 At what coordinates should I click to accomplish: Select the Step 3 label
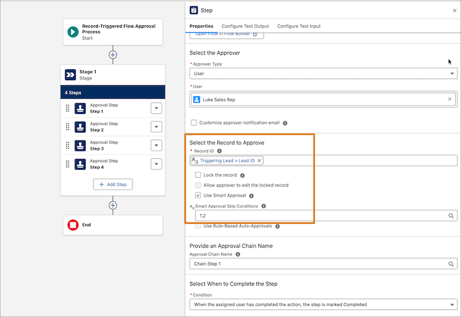(x=97, y=149)
